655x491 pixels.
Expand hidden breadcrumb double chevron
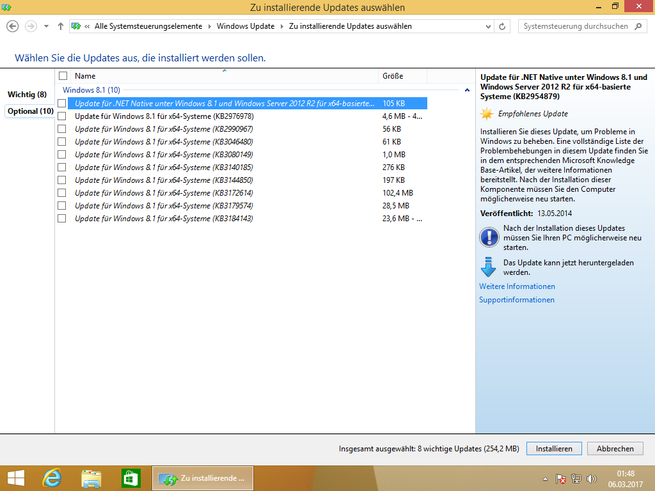[x=87, y=26]
